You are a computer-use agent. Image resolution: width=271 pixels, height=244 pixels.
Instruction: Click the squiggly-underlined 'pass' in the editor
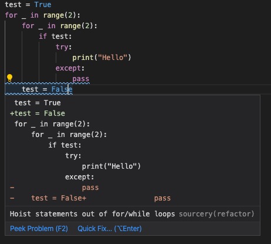[x=81, y=79]
